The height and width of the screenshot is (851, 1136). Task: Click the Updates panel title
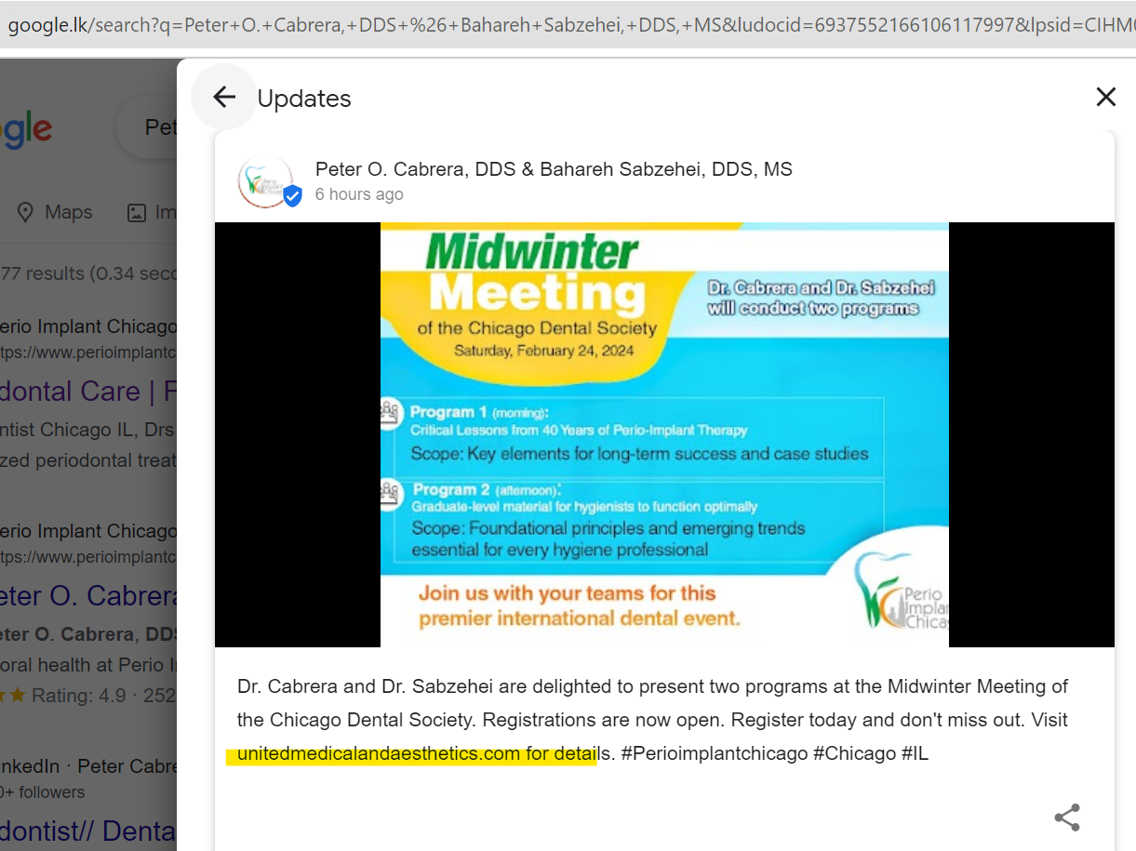pyautogui.click(x=304, y=99)
